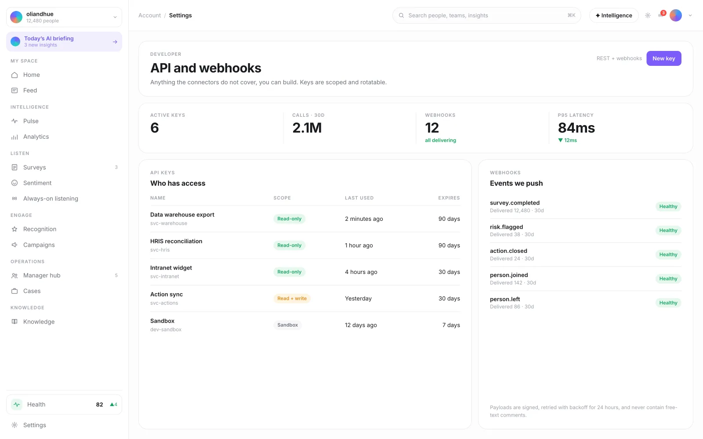Expand the oliandhue workspace switcher chevron
Image resolution: width=703 pixels, height=439 pixels.
coord(115,18)
